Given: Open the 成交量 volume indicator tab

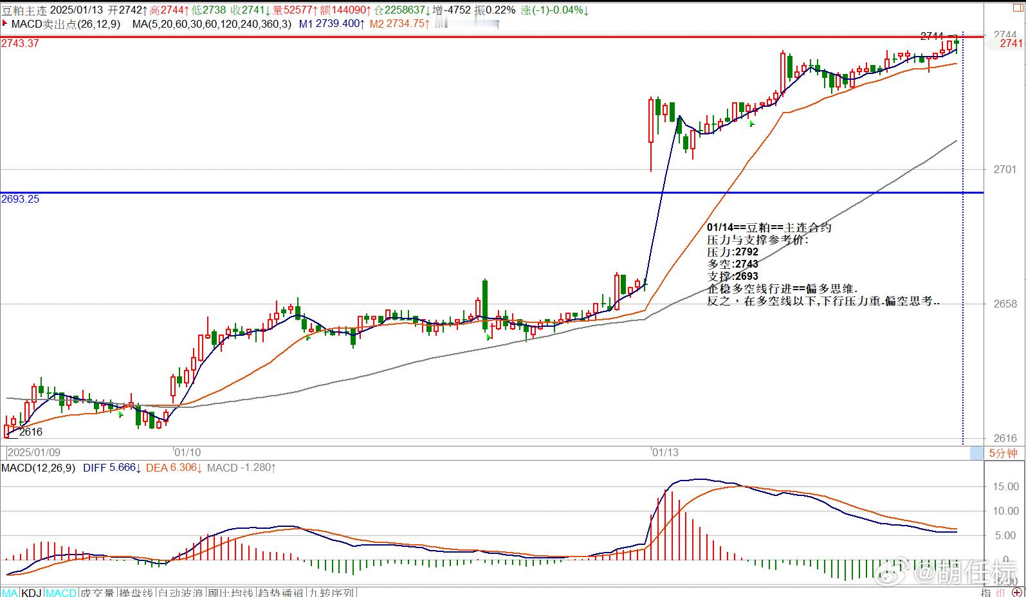Looking at the screenshot, I should pyautogui.click(x=97, y=592).
